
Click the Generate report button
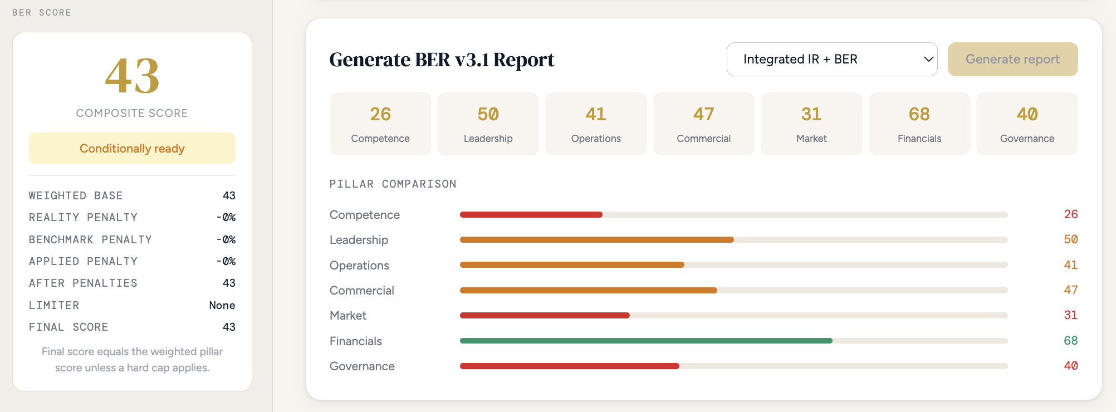1012,59
